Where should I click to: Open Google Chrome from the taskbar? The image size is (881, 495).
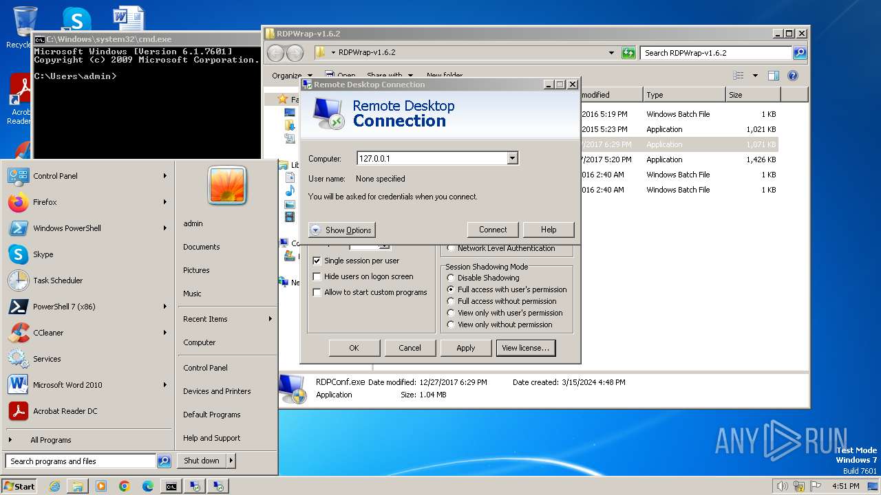125,486
